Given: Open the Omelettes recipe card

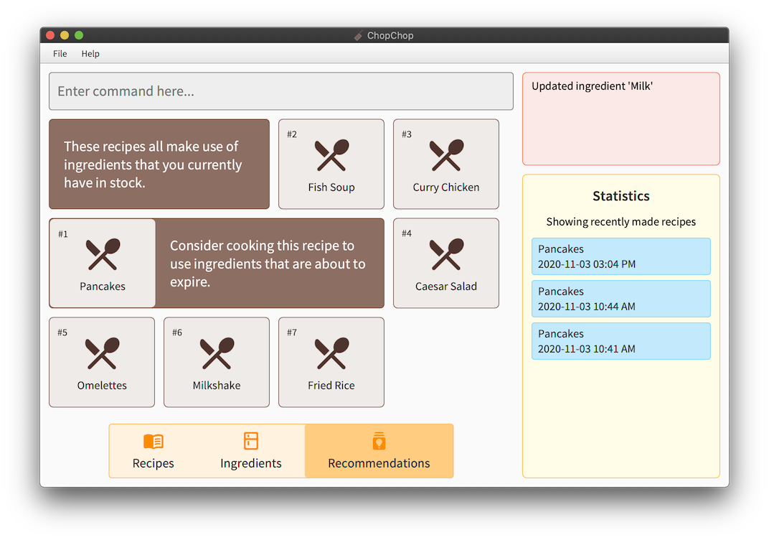Looking at the screenshot, I should 102,363.
